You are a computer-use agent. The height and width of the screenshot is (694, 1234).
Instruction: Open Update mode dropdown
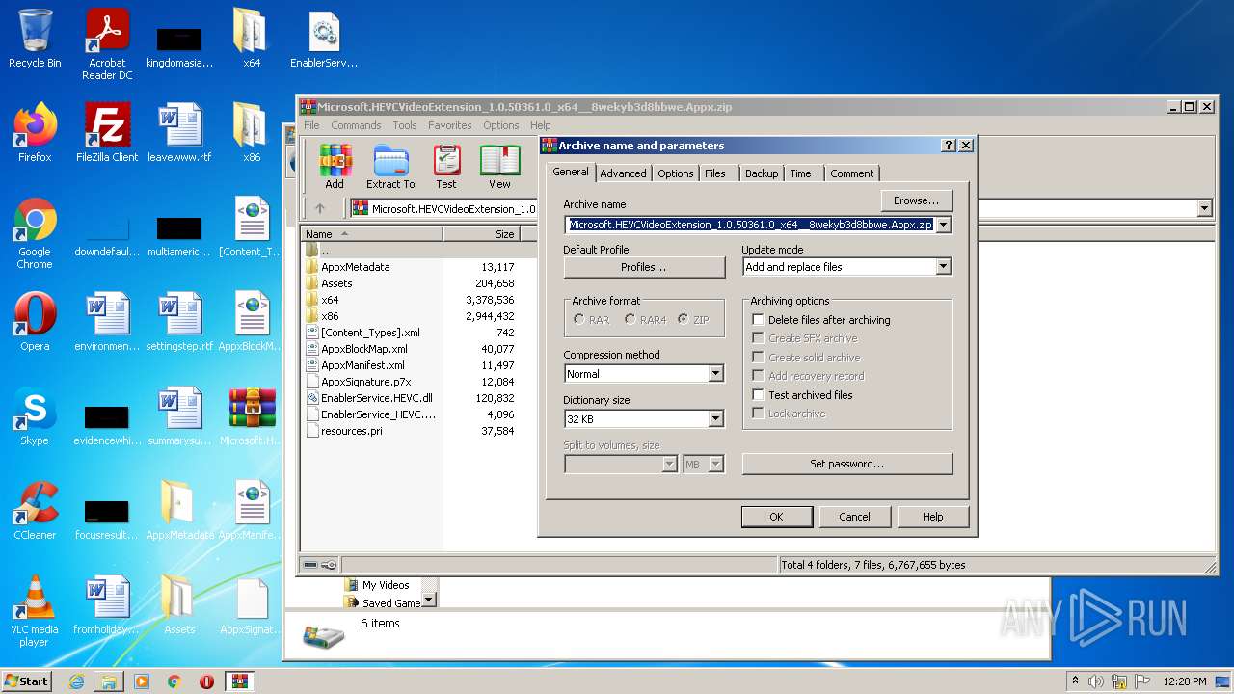pos(943,267)
